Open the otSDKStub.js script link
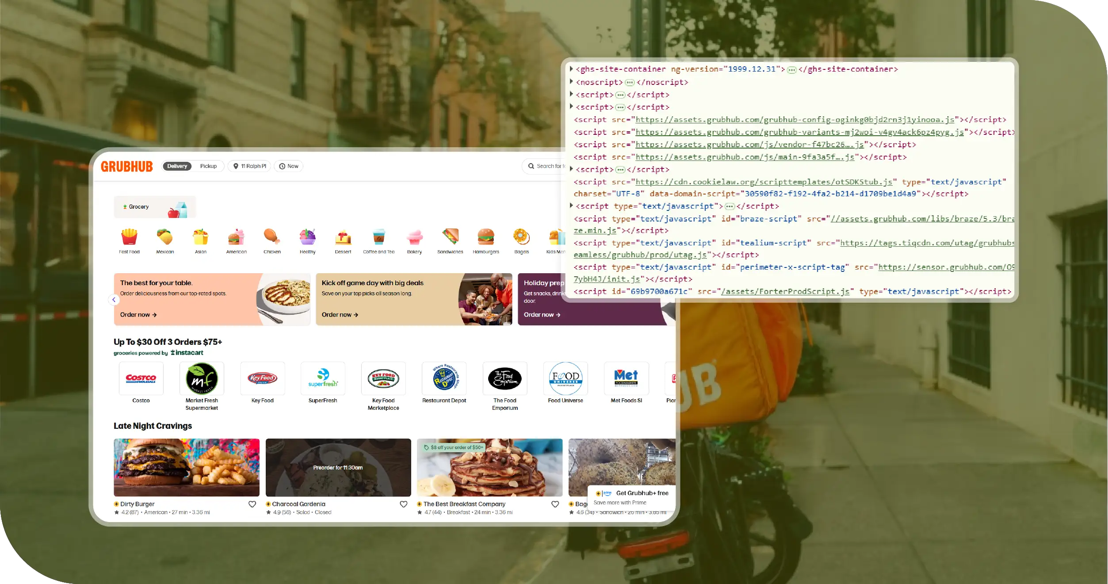This screenshot has width=1108, height=584. pos(764,182)
